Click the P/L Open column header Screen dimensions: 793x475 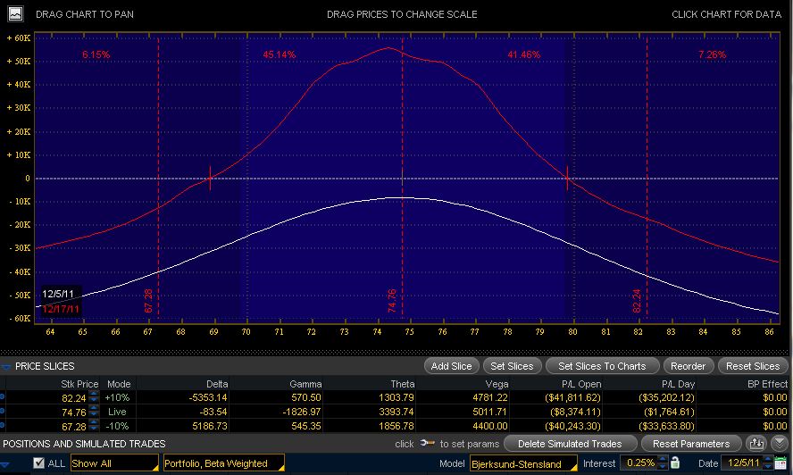coord(581,384)
